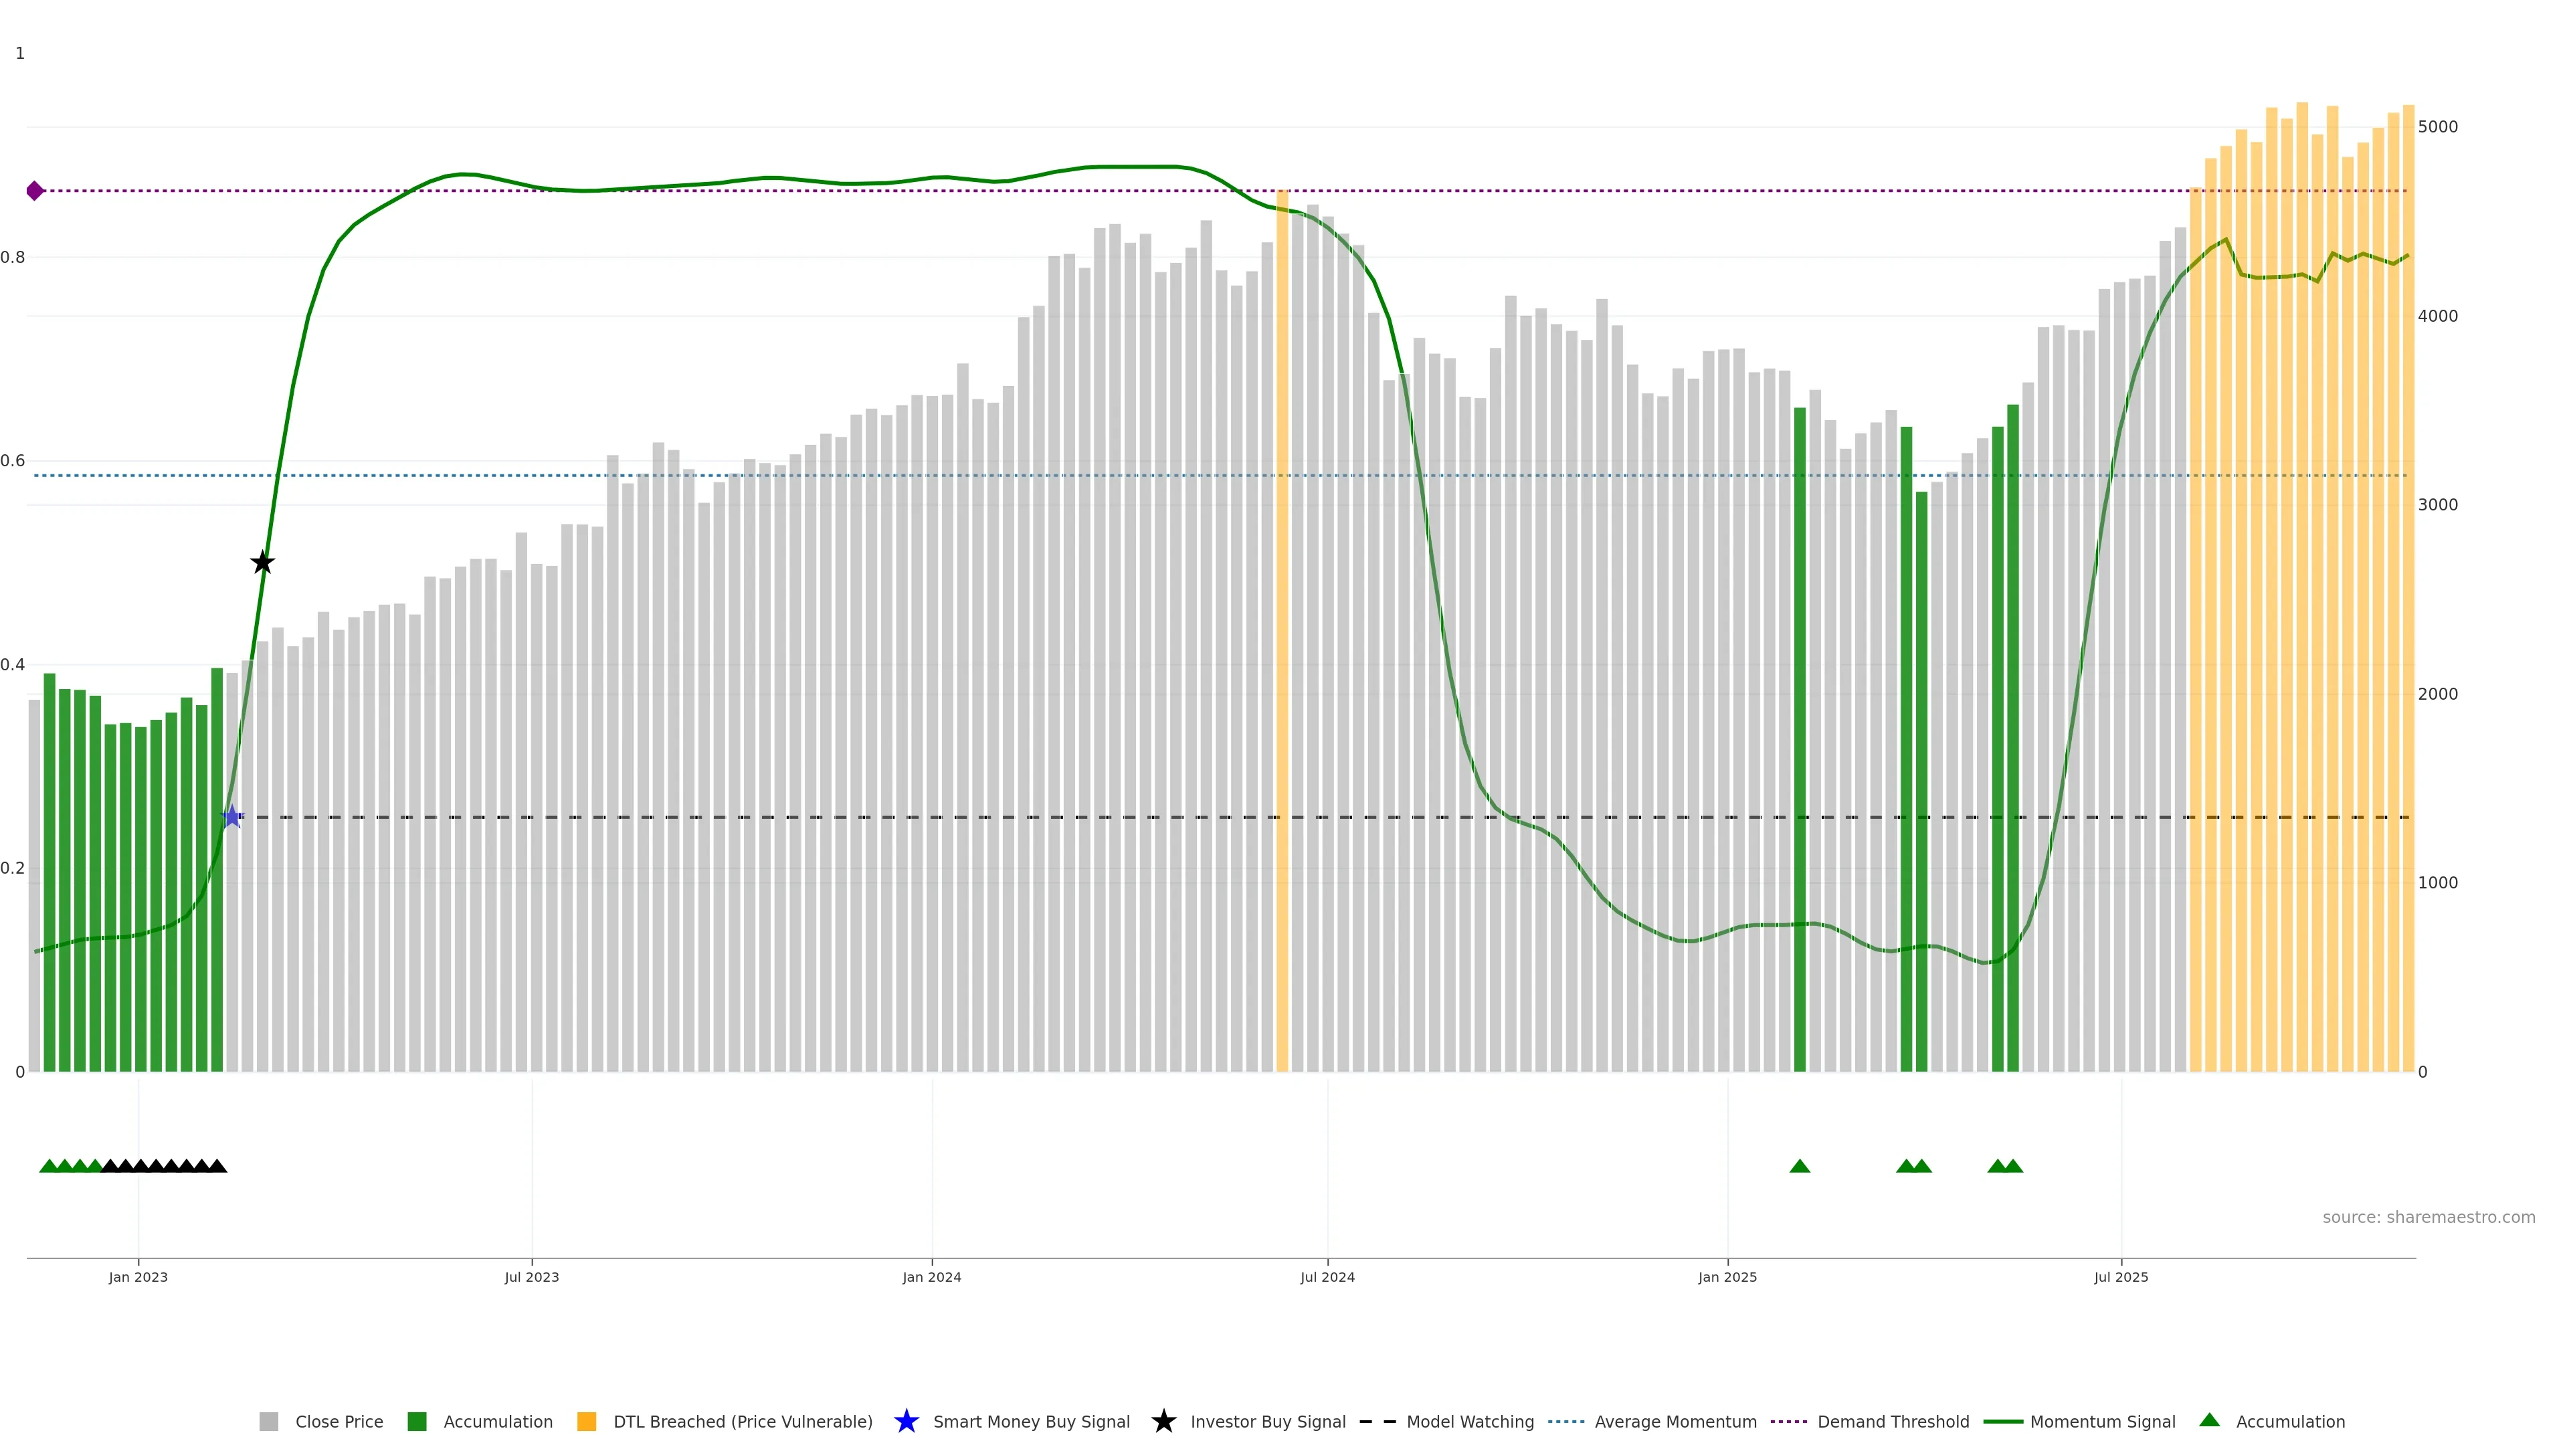Click the blue Smart Money Buy Signal star on chart
The image size is (2569, 1445).
[232, 817]
